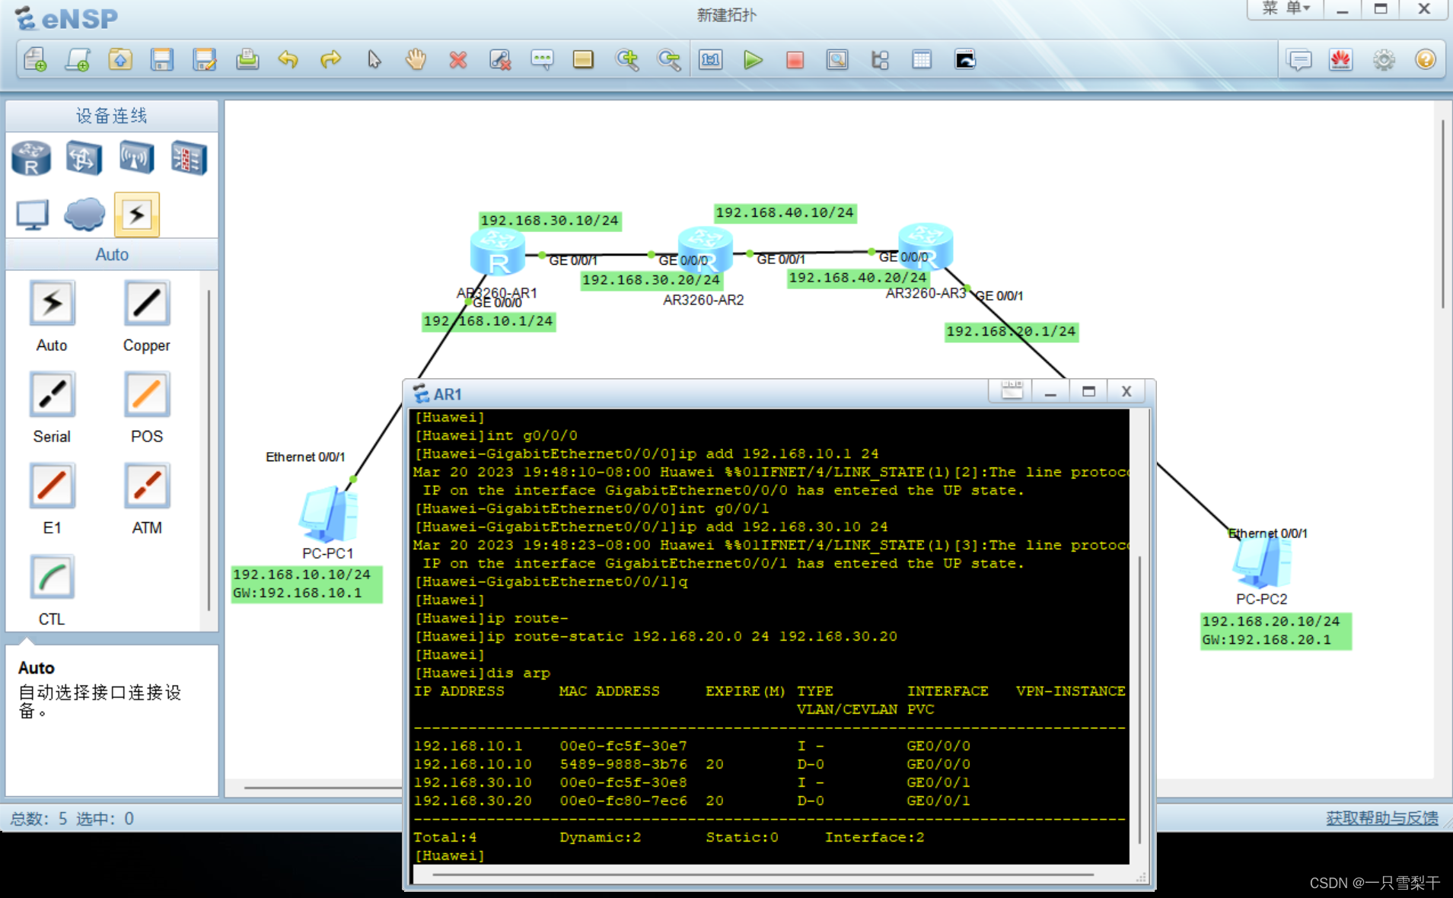1453x898 pixels.
Task: Click the message forum chat icon
Action: [x=1299, y=59]
